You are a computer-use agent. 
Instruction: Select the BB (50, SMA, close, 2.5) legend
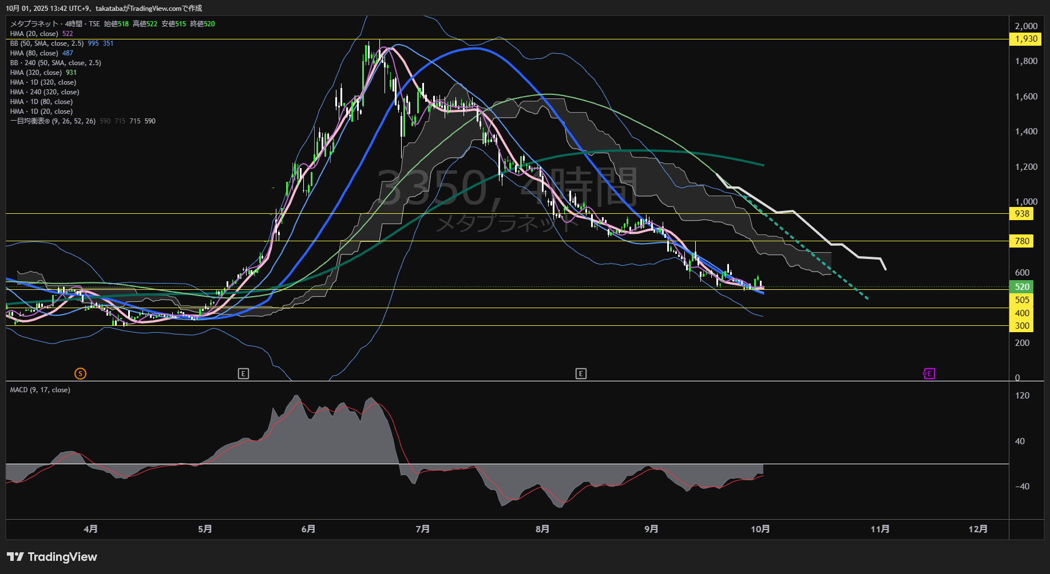[x=47, y=43]
